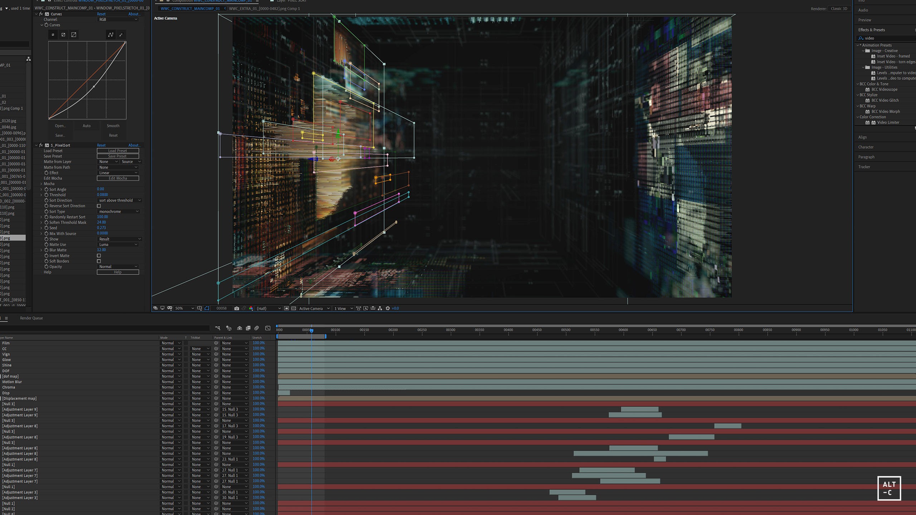The width and height of the screenshot is (916, 515).
Task: Toggle hide shy layers in timeline
Action: [x=239, y=328]
